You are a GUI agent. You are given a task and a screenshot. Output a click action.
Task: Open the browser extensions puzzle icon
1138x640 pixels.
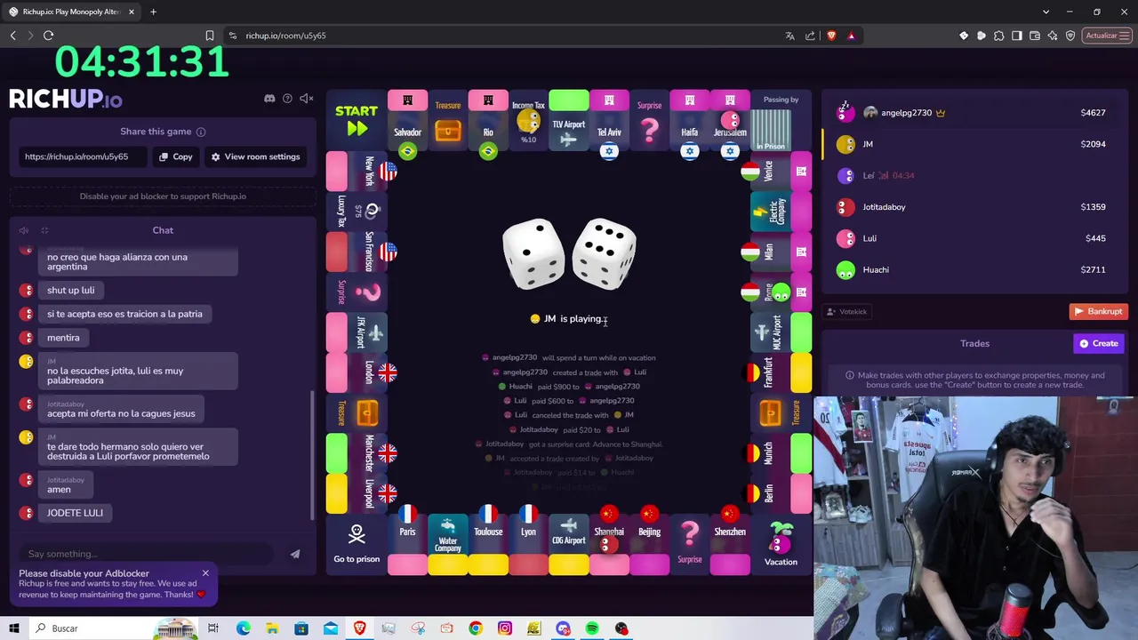click(x=999, y=36)
